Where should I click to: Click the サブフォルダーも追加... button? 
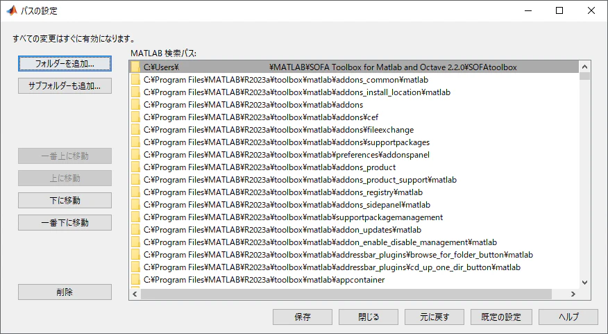(65, 85)
